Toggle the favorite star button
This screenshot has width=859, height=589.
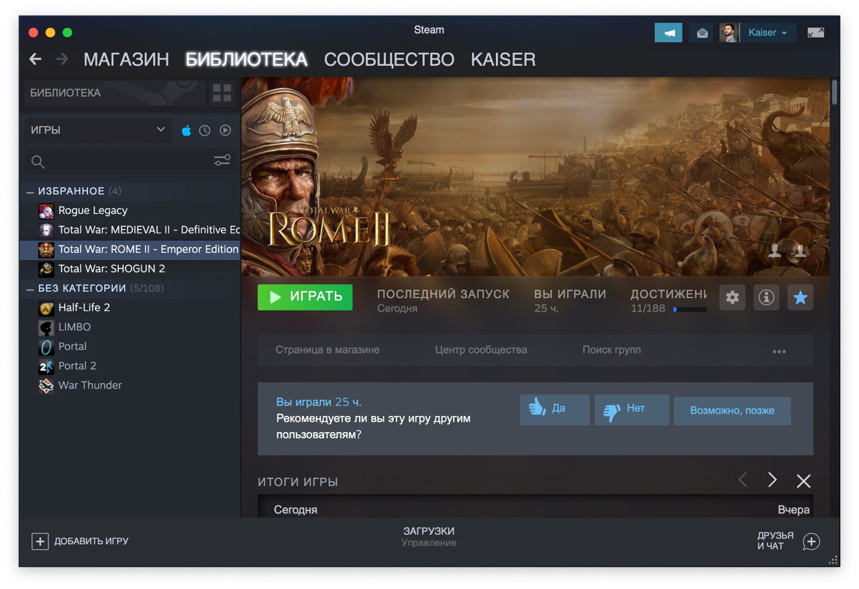800,297
